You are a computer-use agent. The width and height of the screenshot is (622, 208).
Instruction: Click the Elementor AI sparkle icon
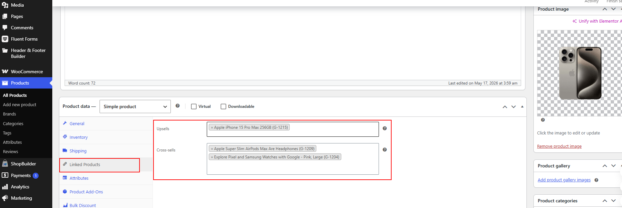coord(575,21)
